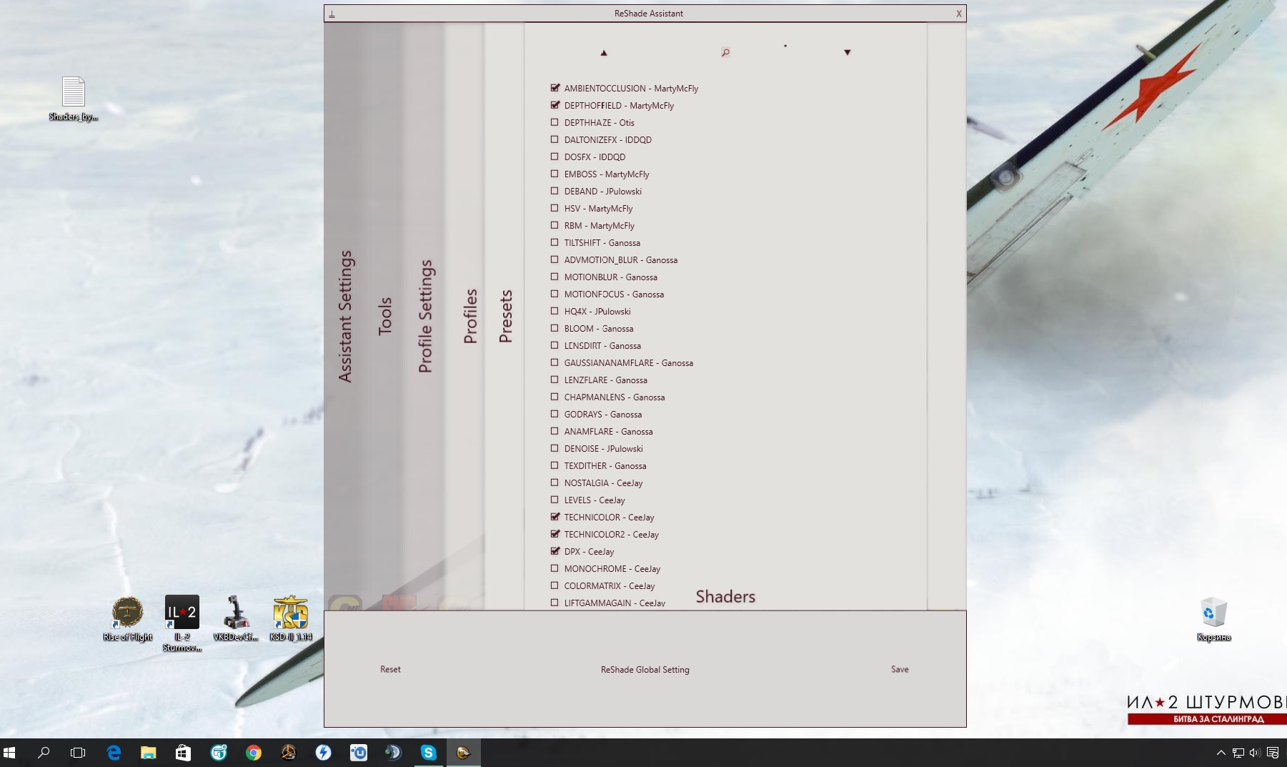Image resolution: width=1287 pixels, height=767 pixels.
Task: Open Rise of Flight desktop shortcut
Action: tap(127, 618)
